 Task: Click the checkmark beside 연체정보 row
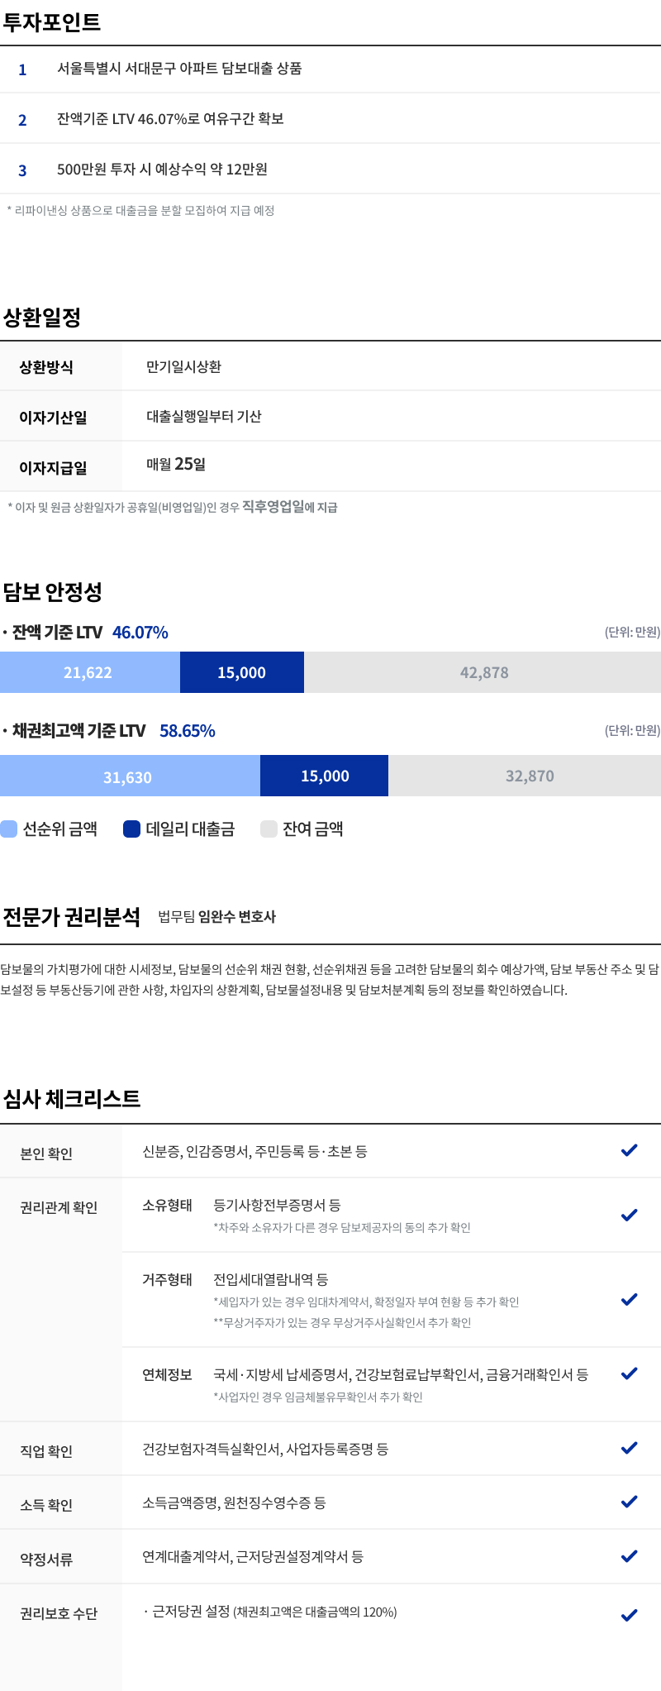tap(629, 1373)
